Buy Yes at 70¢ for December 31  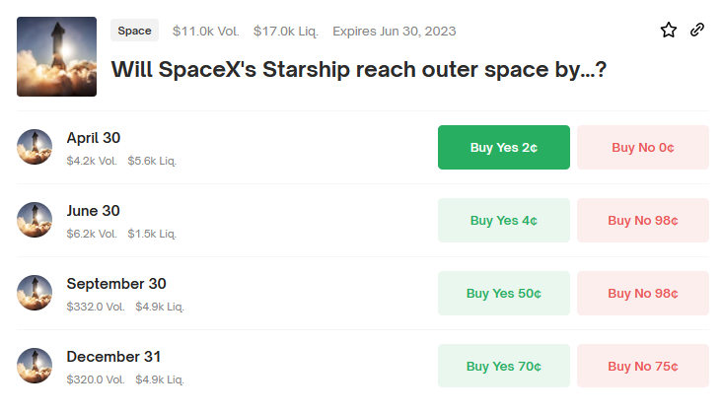[x=504, y=366]
